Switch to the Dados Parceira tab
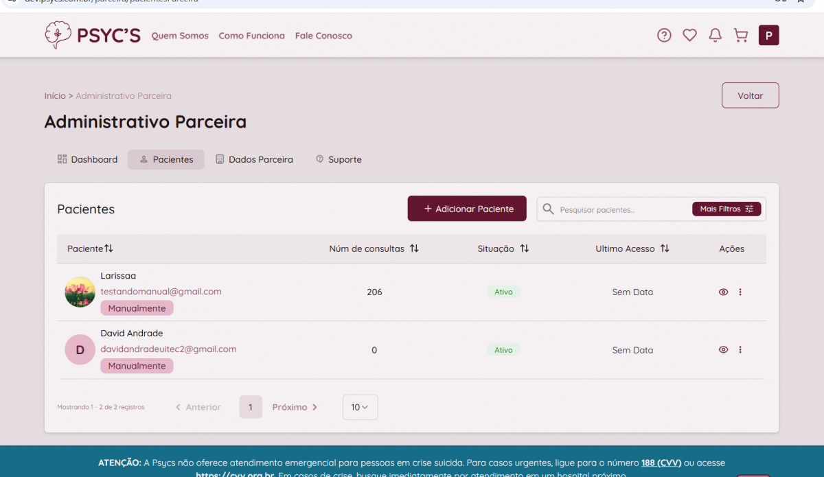The height and width of the screenshot is (477, 824). point(254,159)
